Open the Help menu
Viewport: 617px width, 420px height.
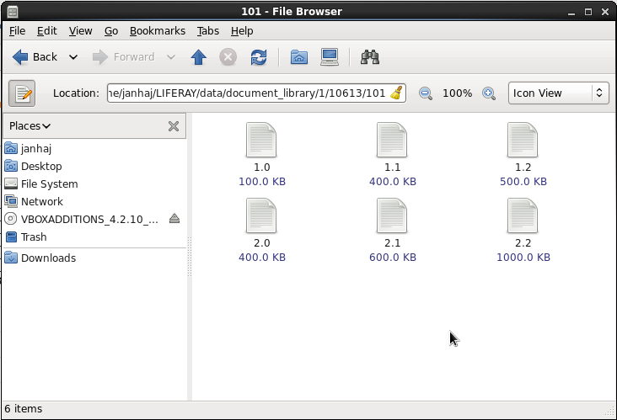click(242, 31)
